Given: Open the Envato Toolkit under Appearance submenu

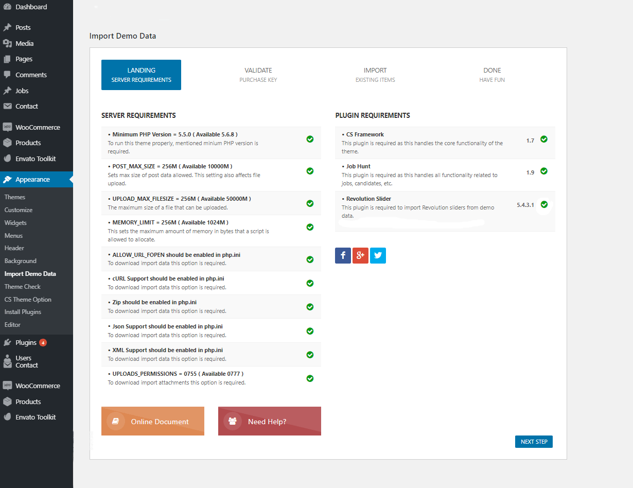Looking at the screenshot, I should click(x=36, y=417).
